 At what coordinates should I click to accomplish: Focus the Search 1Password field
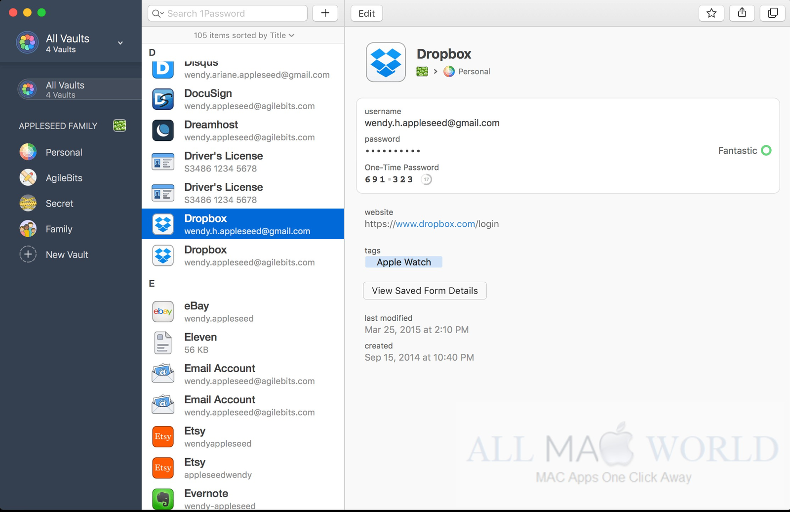coord(228,13)
